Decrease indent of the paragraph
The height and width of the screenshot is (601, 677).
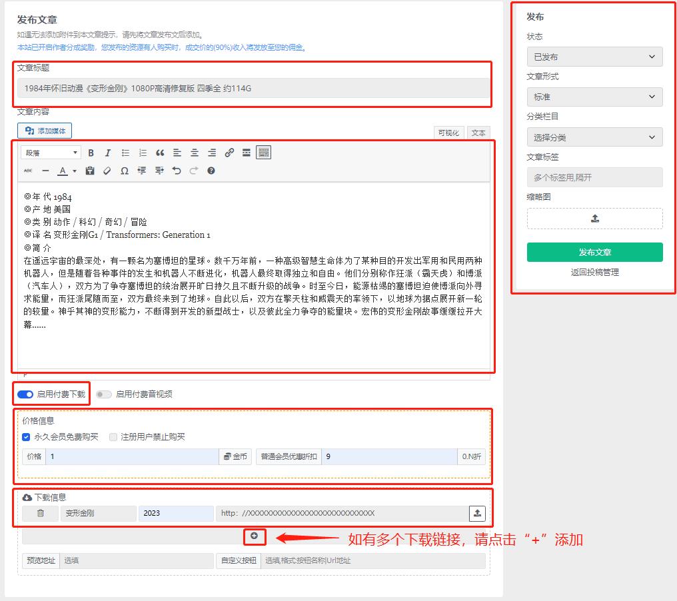[x=142, y=171]
